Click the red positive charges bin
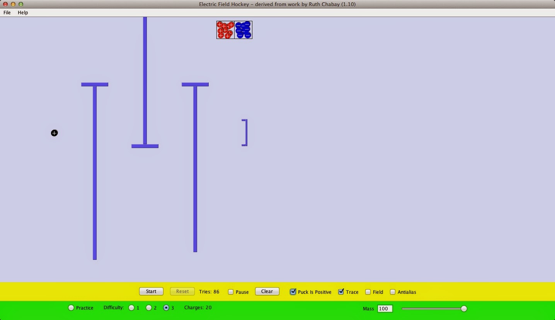The image size is (555, 320). tap(226, 30)
